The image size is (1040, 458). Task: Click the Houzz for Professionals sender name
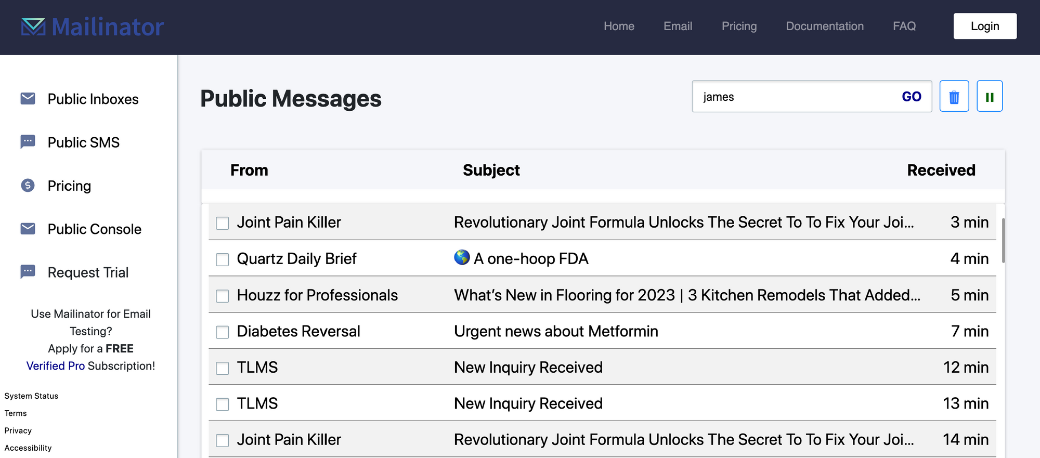click(x=317, y=295)
